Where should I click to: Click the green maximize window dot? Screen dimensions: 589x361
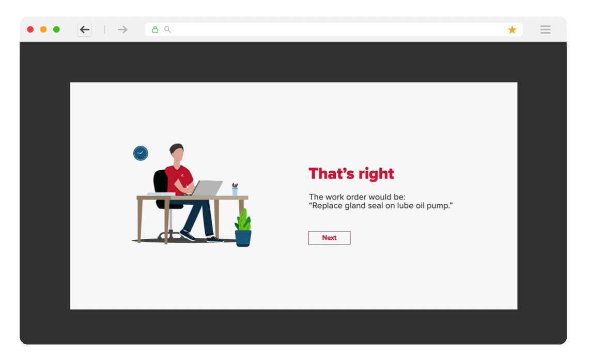tap(56, 29)
